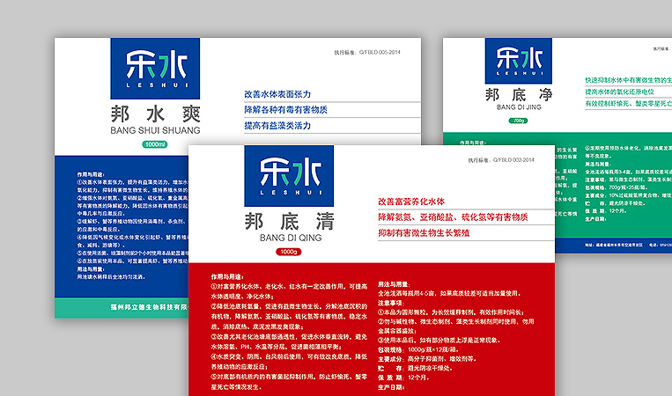Viewport: 672px width, 396px height.
Task: Click the LESHUI logo on the blue label
Action: (x=145, y=70)
